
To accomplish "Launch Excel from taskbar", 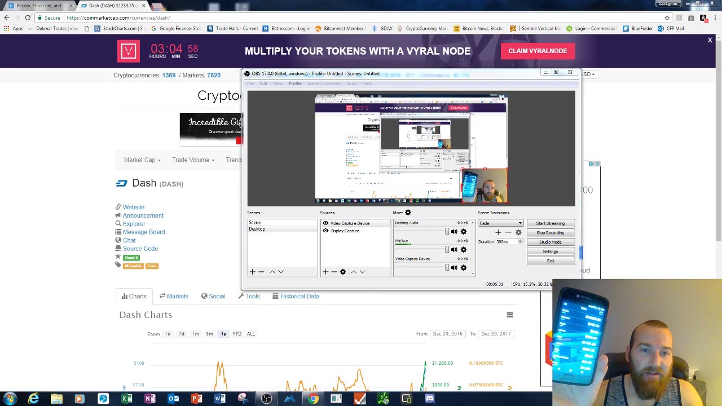I will click(x=126, y=399).
